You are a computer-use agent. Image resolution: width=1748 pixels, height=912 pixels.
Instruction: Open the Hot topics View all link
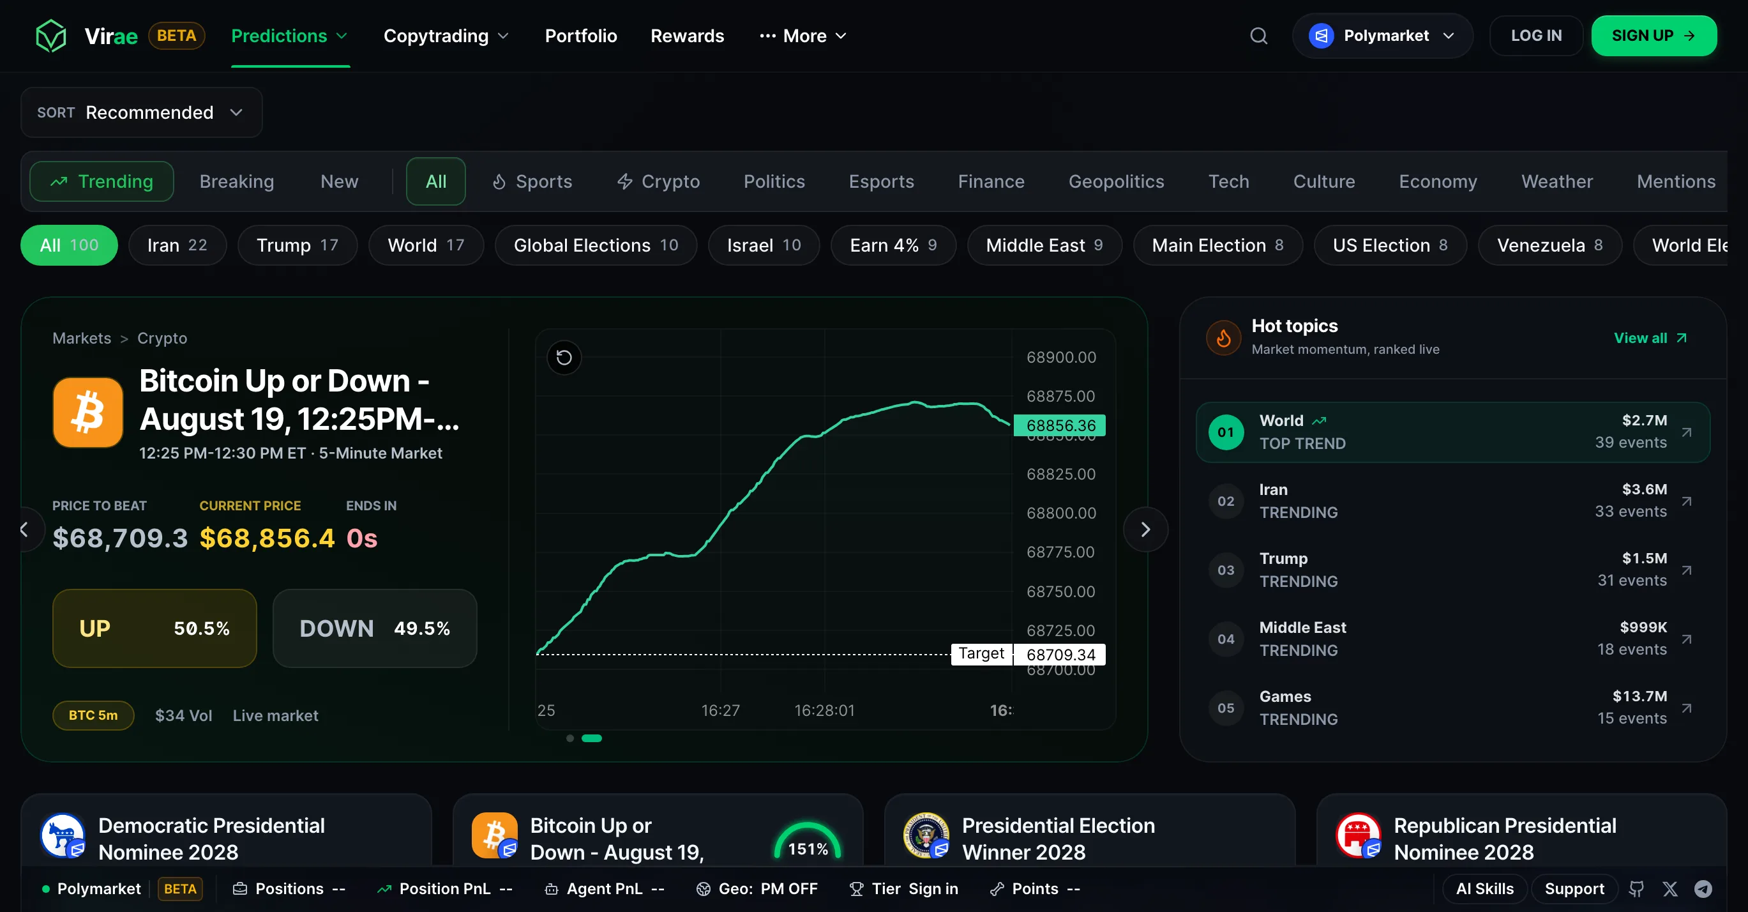coord(1650,338)
